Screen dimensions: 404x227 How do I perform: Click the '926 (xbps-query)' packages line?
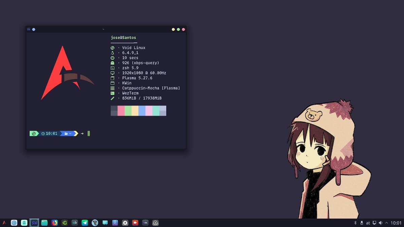point(141,63)
